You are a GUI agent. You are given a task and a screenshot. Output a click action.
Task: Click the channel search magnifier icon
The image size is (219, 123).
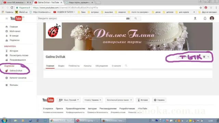[126, 66]
